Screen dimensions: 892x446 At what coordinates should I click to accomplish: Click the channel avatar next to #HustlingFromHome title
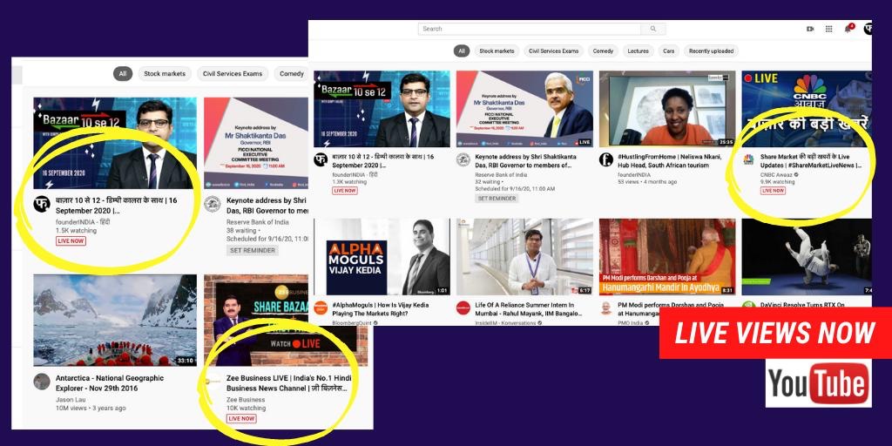tap(606, 159)
